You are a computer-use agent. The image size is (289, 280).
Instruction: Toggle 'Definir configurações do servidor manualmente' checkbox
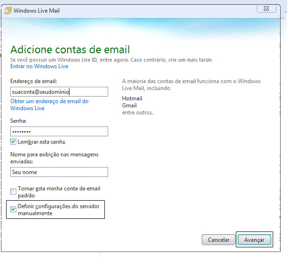pos(14,209)
